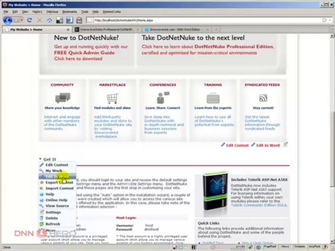Collapse the Get It module menu arrow
Image resolution: width=335 pixels, height=251 pixels.
pyautogui.click(x=40, y=159)
